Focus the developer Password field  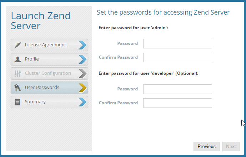coord(177,89)
